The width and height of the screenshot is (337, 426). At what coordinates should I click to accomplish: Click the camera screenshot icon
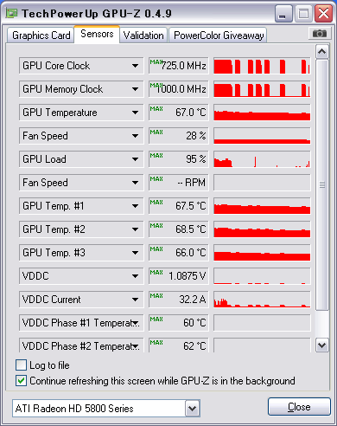click(x=319, y=34)
